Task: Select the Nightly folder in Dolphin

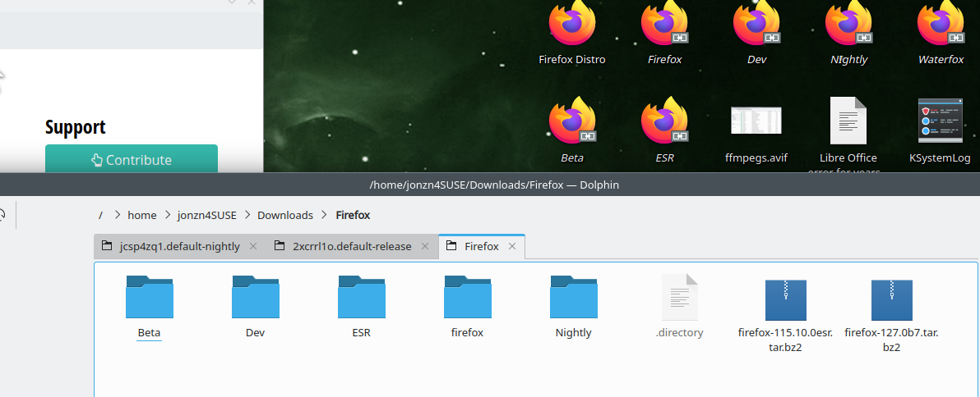Action: click(573, 297)
